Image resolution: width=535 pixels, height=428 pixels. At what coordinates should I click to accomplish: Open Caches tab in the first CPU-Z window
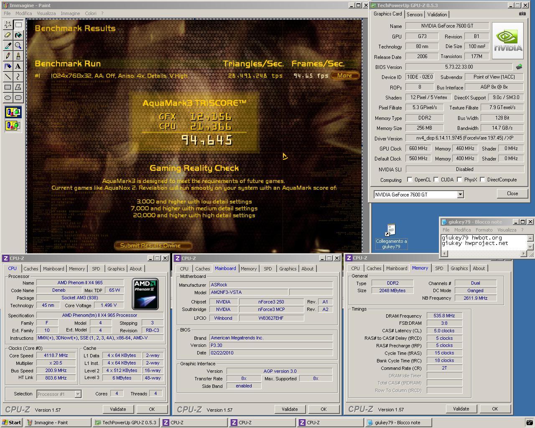[x=31, y=269]
